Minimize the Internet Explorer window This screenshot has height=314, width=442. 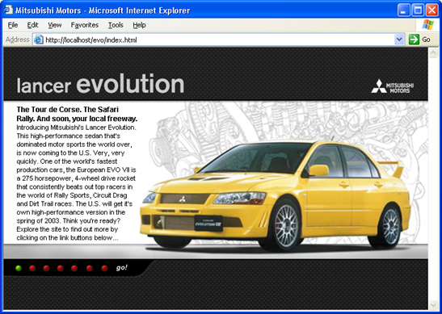tap(404, 10)
